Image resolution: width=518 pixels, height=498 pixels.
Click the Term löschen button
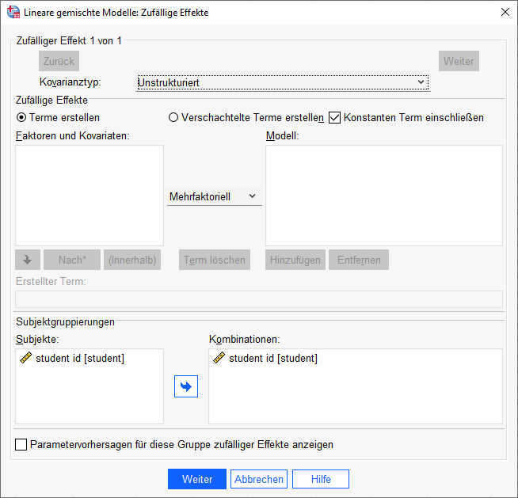[x=215, y=260]
